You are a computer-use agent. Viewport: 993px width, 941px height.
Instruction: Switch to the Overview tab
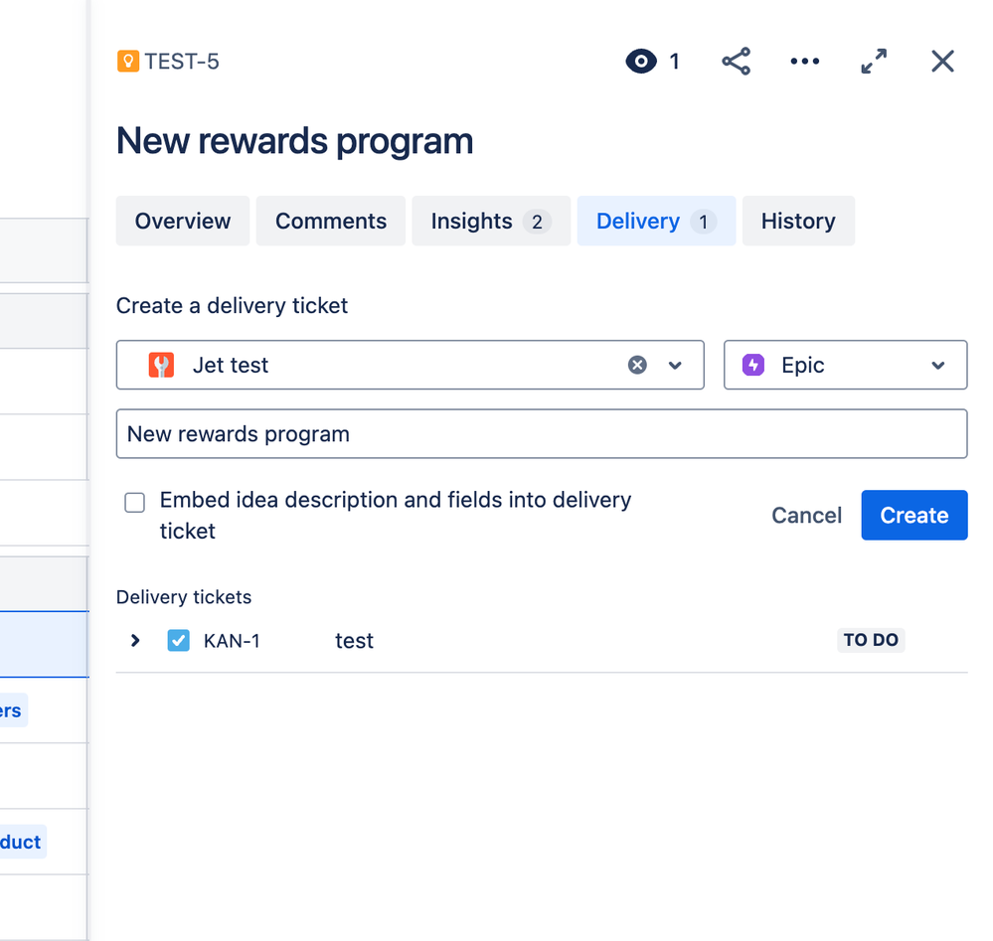(182, 221)
